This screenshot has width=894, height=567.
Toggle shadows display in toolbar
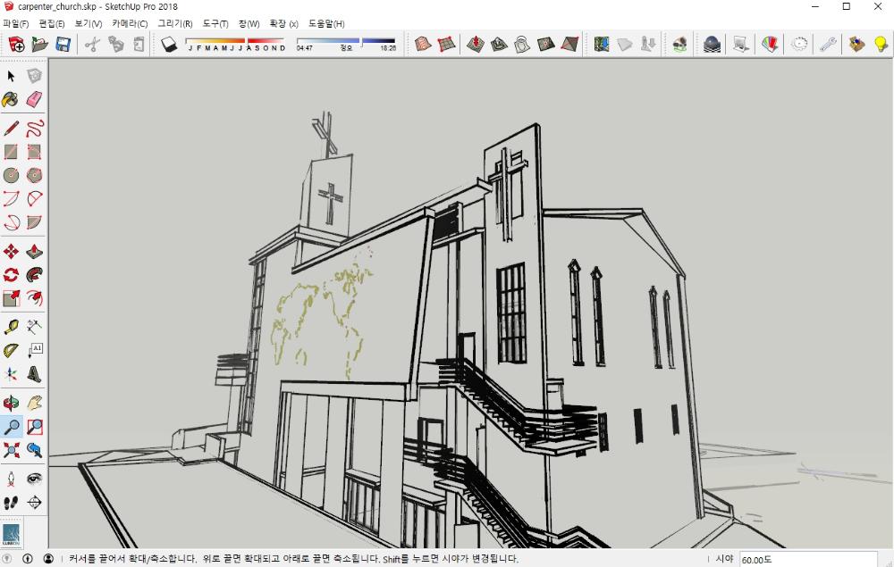(x=169, y=44)
